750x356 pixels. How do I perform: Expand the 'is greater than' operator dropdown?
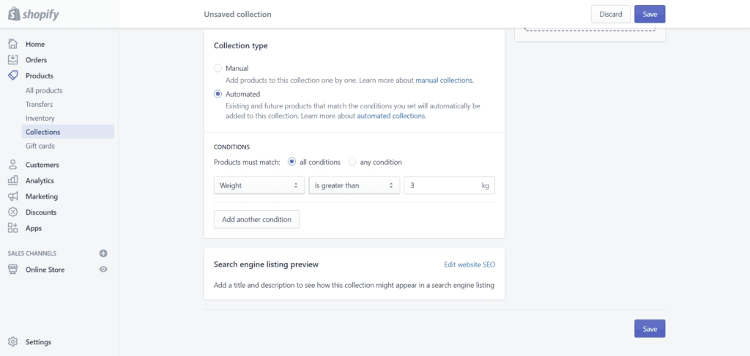354,185
